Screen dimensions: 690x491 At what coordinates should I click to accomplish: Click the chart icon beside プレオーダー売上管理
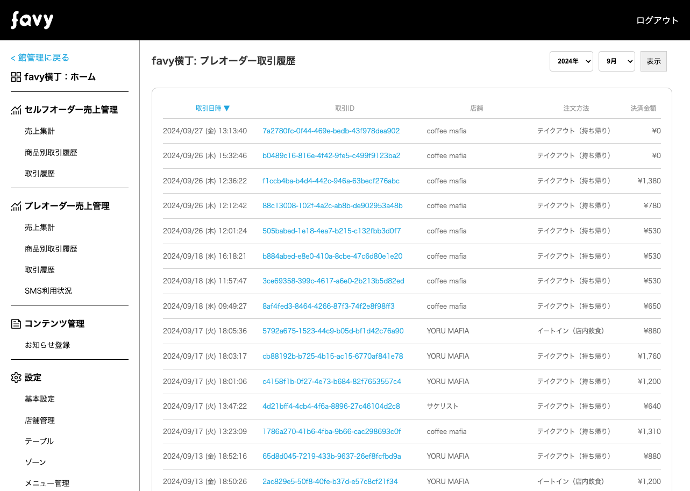pos(16,206)
